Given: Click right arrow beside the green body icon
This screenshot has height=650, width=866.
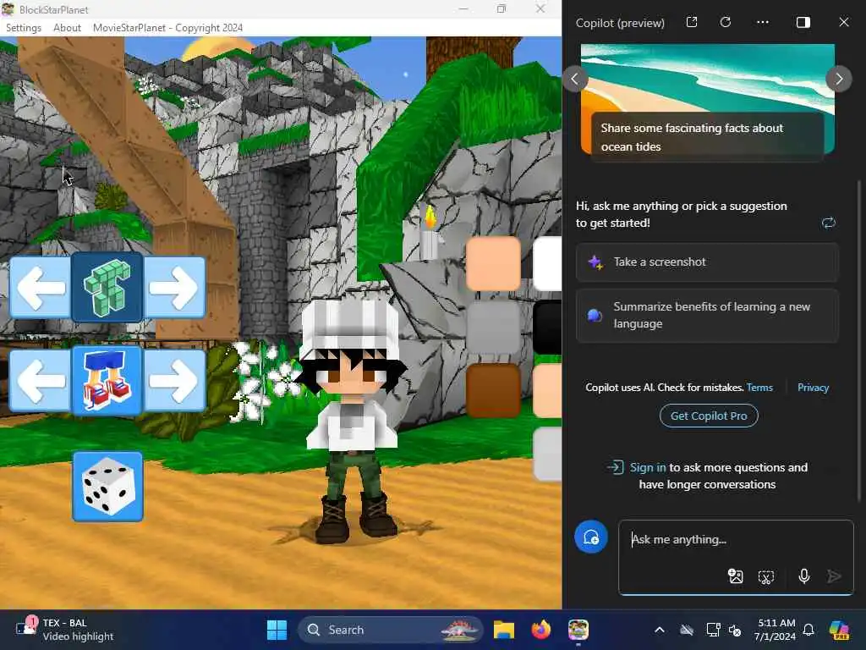Looking at the screenshot, I should point(174,288).
